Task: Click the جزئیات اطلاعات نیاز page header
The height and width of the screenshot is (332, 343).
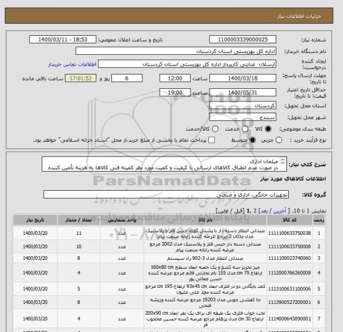Action: coord(299,17)
